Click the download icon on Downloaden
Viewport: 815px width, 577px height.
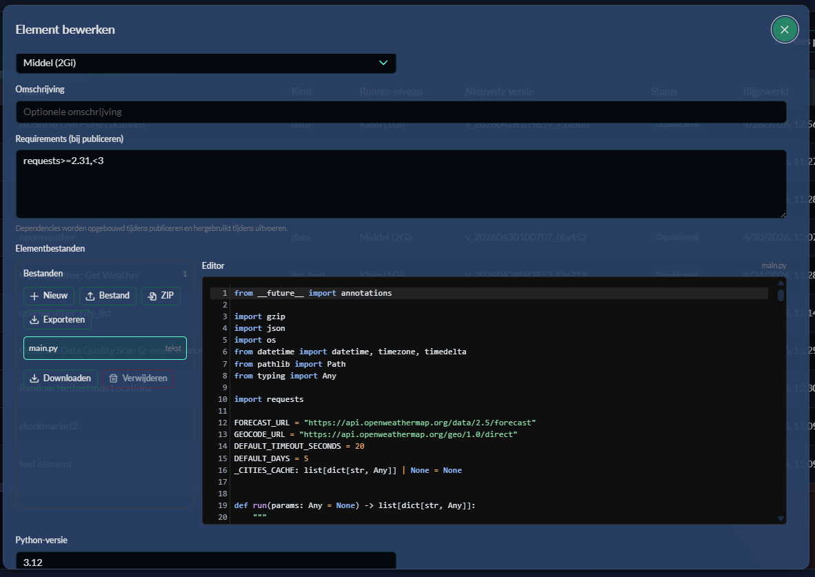pos(34,378)
